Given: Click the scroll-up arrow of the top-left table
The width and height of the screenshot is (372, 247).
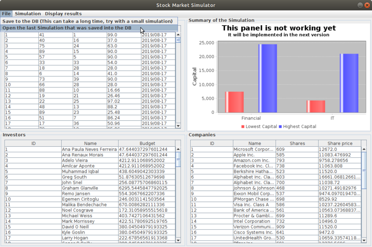Looking at the screenshot, I should [178, 35].
